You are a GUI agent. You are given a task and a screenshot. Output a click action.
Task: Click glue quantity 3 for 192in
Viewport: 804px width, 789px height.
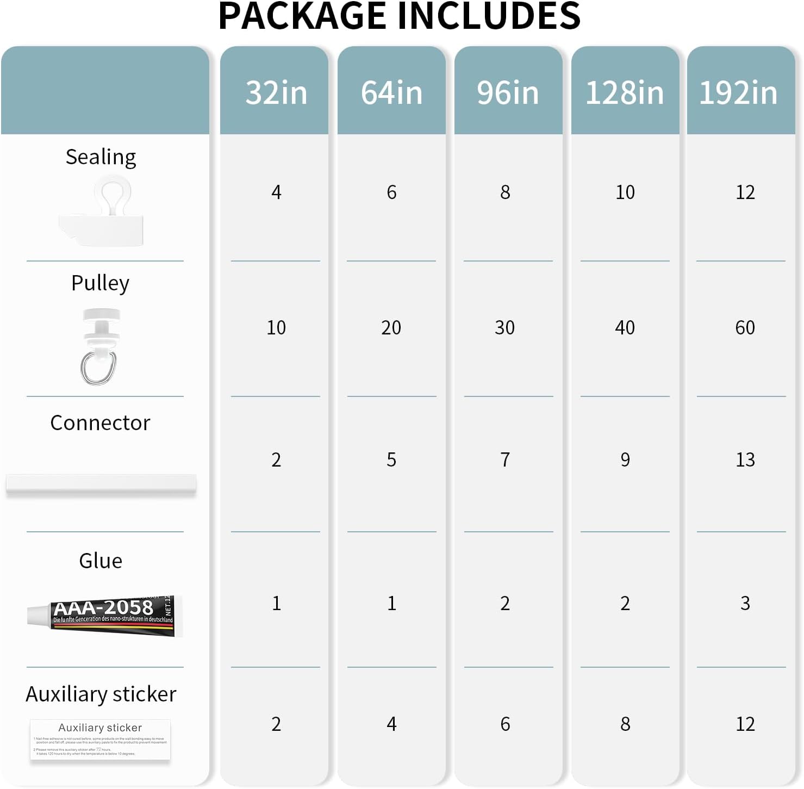tap(745, 603)
